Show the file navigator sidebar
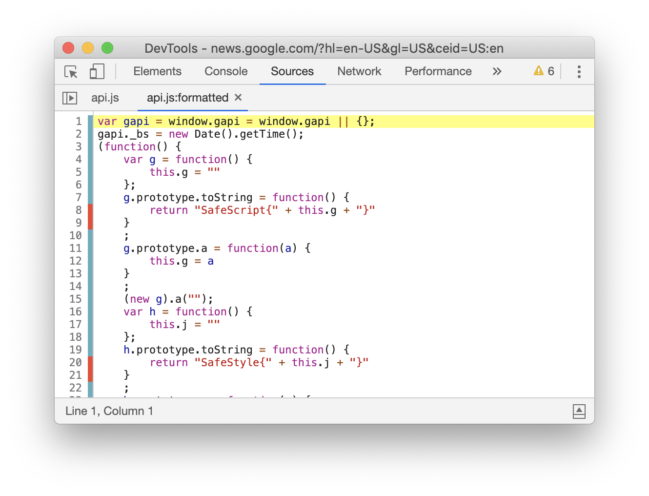Image resolution: width=649 pixels, height=496 pixels. click(x=70, y=98)
